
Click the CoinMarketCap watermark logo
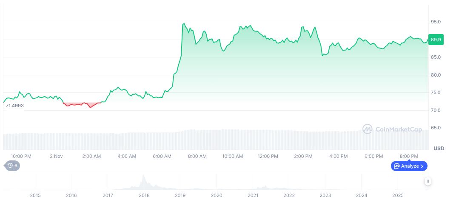(392, 129)
